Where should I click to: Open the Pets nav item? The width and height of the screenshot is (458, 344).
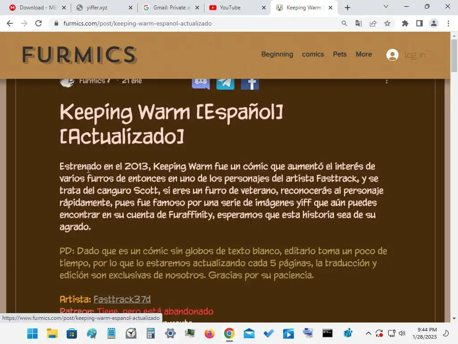[x=340, y=54]
